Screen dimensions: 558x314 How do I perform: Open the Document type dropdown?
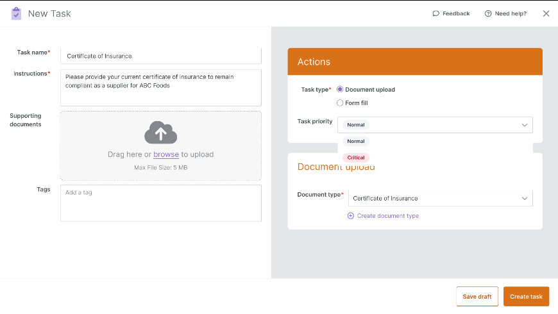tap(440, 199)
